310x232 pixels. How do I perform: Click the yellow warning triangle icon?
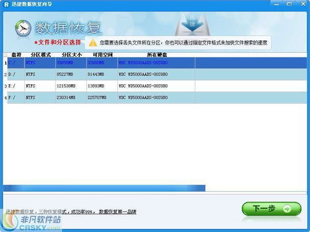pyautogui.click(x=93, y=43)
